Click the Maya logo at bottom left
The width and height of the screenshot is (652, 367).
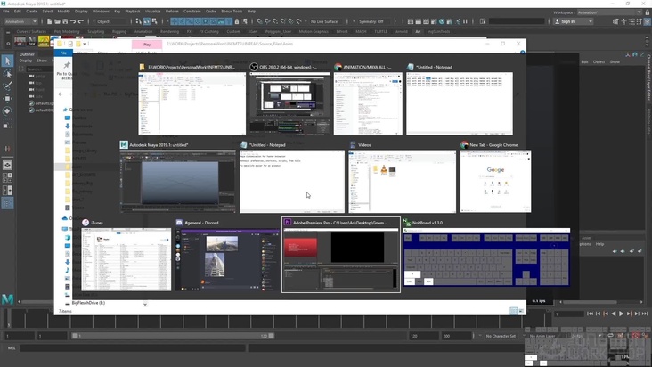pyautogui.click(x=7, y=297)
